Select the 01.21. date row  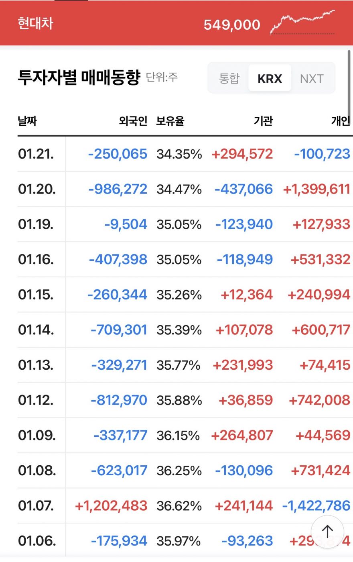click(36, 154)
